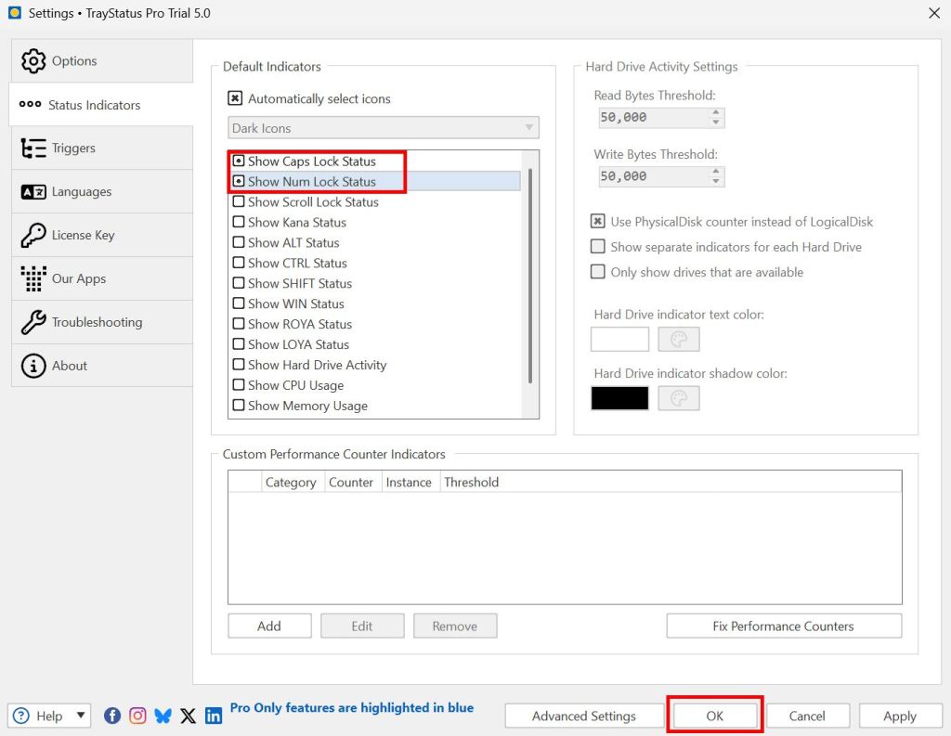951x736 pixels.
Task: Click the Our Apps dotted grid icon
Action: 33,278
